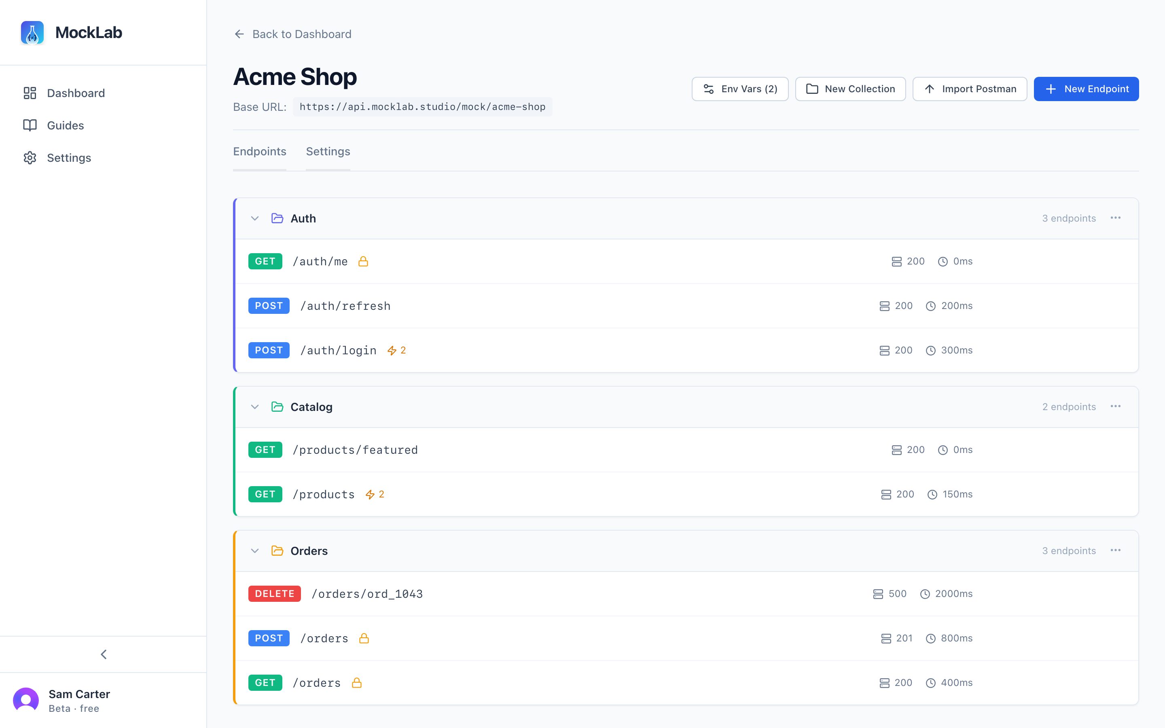Switch to the project Settings tab
Viewport: 1165px width, 728px height.
(328, 152)
